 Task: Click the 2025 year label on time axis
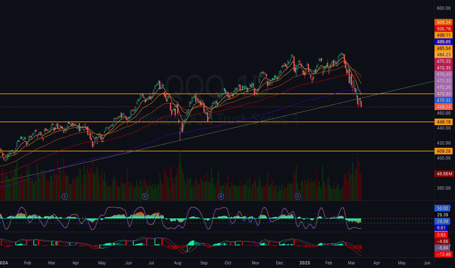tap(305, 263)
